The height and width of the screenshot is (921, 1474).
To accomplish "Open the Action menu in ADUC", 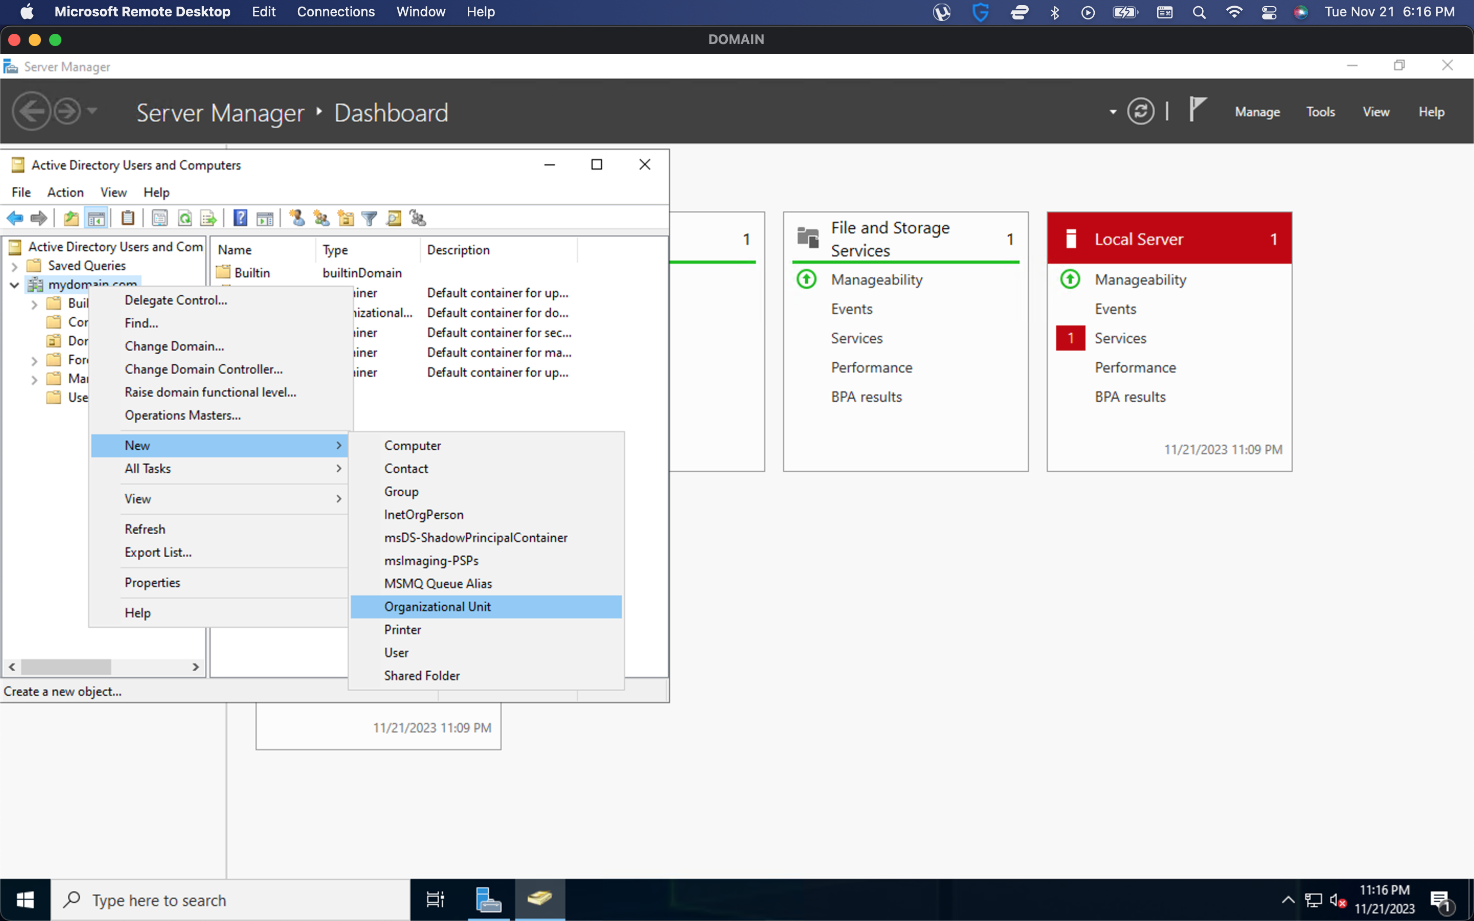I will click(65, 192).
